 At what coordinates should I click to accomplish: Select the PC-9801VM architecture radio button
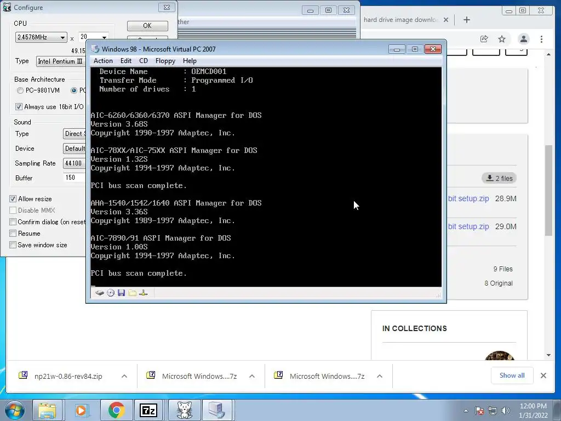[x=20, y=90]
